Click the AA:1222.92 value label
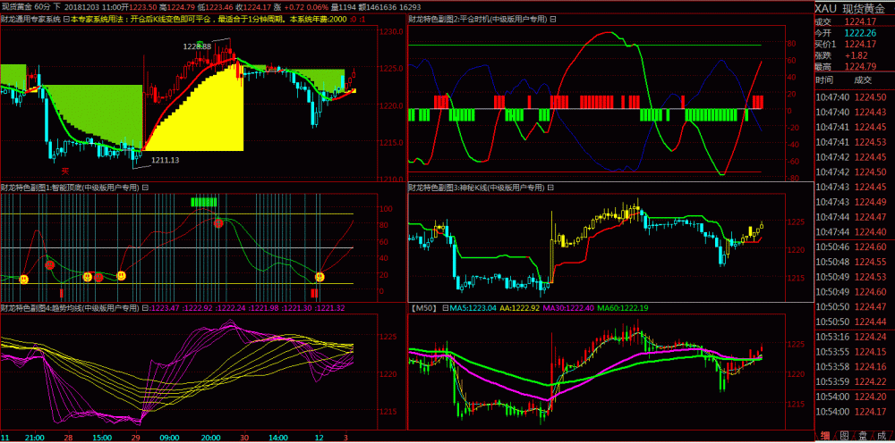Screen dimensions: 895x443 pyautogui.click(x=520, y=308)
